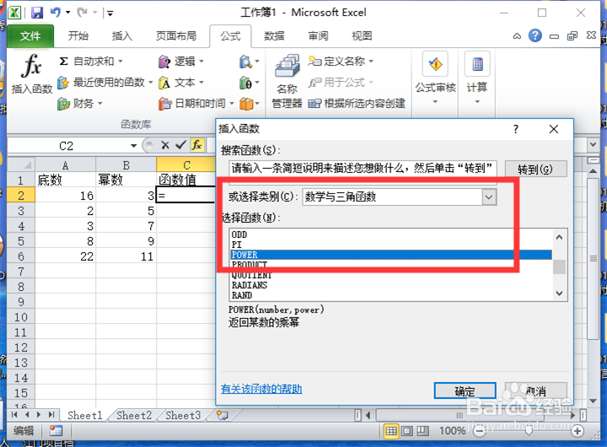Expand the Name Box dropdown arrow
The width and height of the screenshot is (607, 447).
133,146
